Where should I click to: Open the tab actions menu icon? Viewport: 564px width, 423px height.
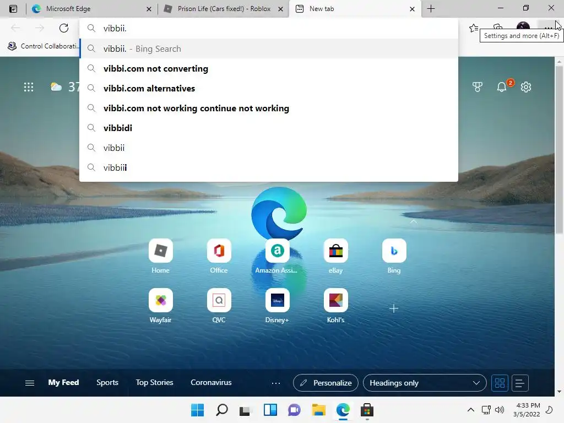click(x=13, y=9)
